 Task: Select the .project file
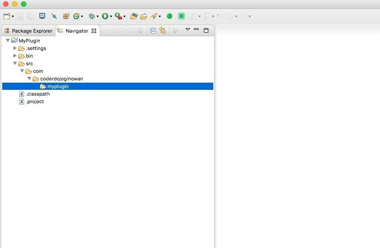pos(35,101)
